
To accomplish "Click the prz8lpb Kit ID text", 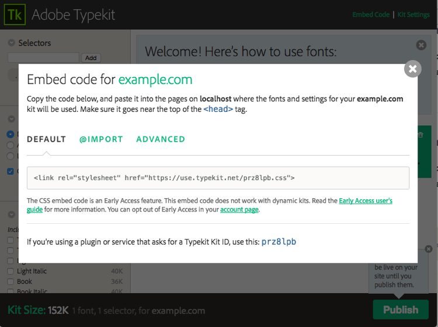I will click(279, 242).
